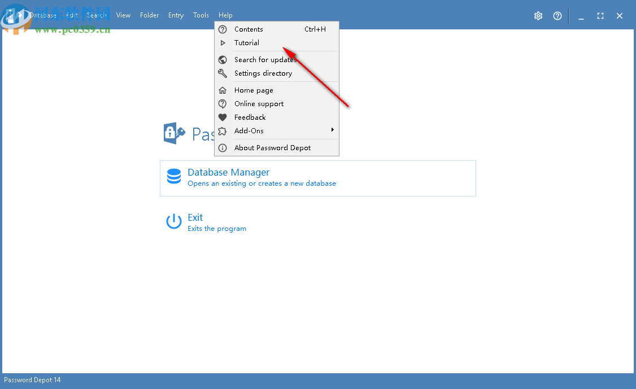Click About Password Depot
This screenshot has width=636, height=389.
(272, 147)
